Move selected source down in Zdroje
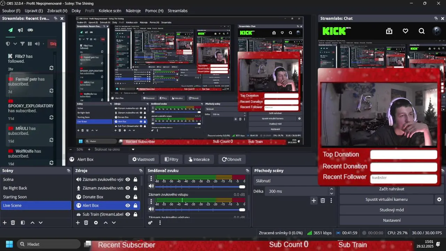446x251 pixels. tap(114, 222)
